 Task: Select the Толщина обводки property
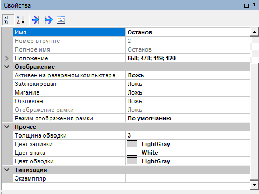(x=69, y=135)
